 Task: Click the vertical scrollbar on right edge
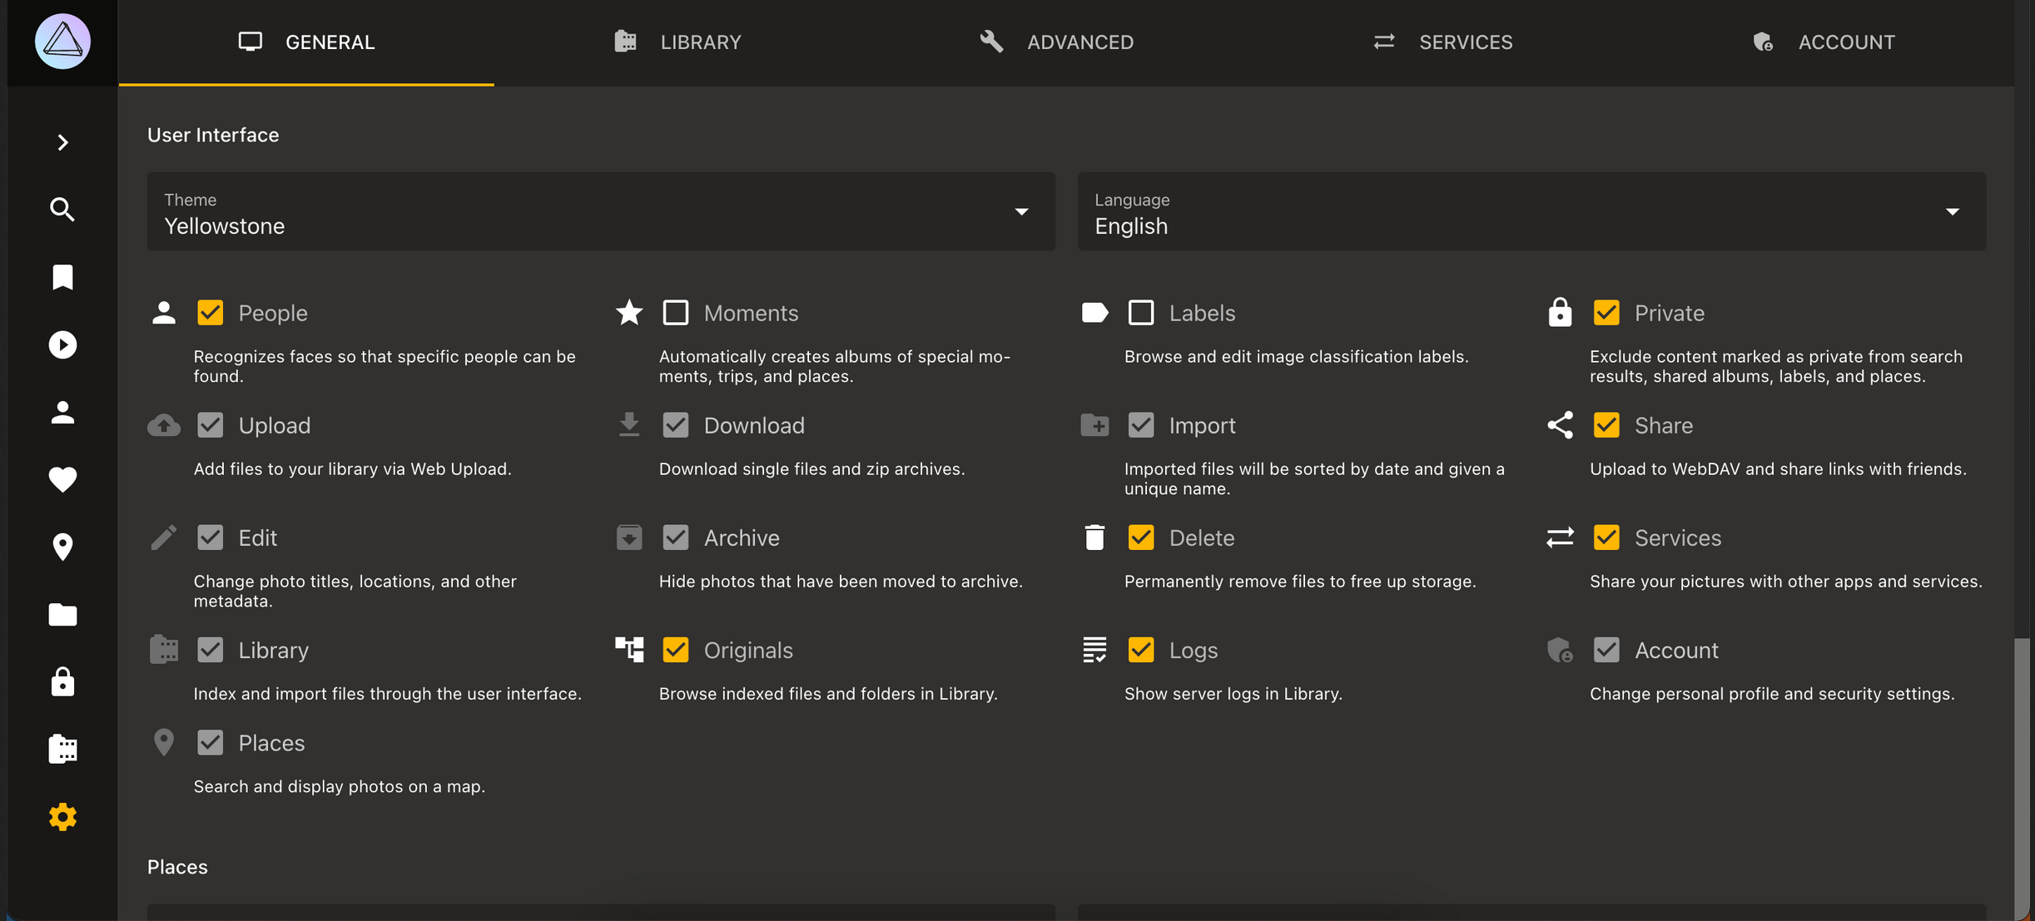coord(2021,774)
